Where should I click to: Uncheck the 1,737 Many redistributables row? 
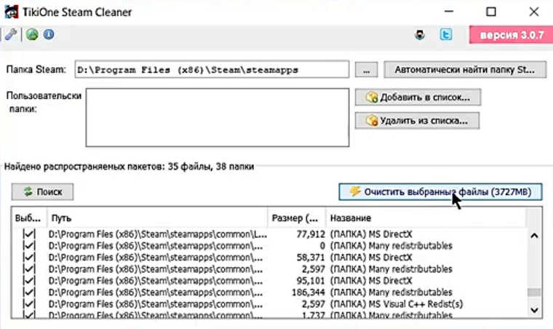29,314
